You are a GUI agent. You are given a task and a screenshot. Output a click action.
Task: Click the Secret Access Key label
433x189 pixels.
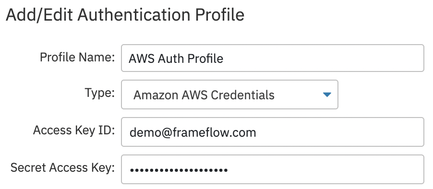coord(63,167)
